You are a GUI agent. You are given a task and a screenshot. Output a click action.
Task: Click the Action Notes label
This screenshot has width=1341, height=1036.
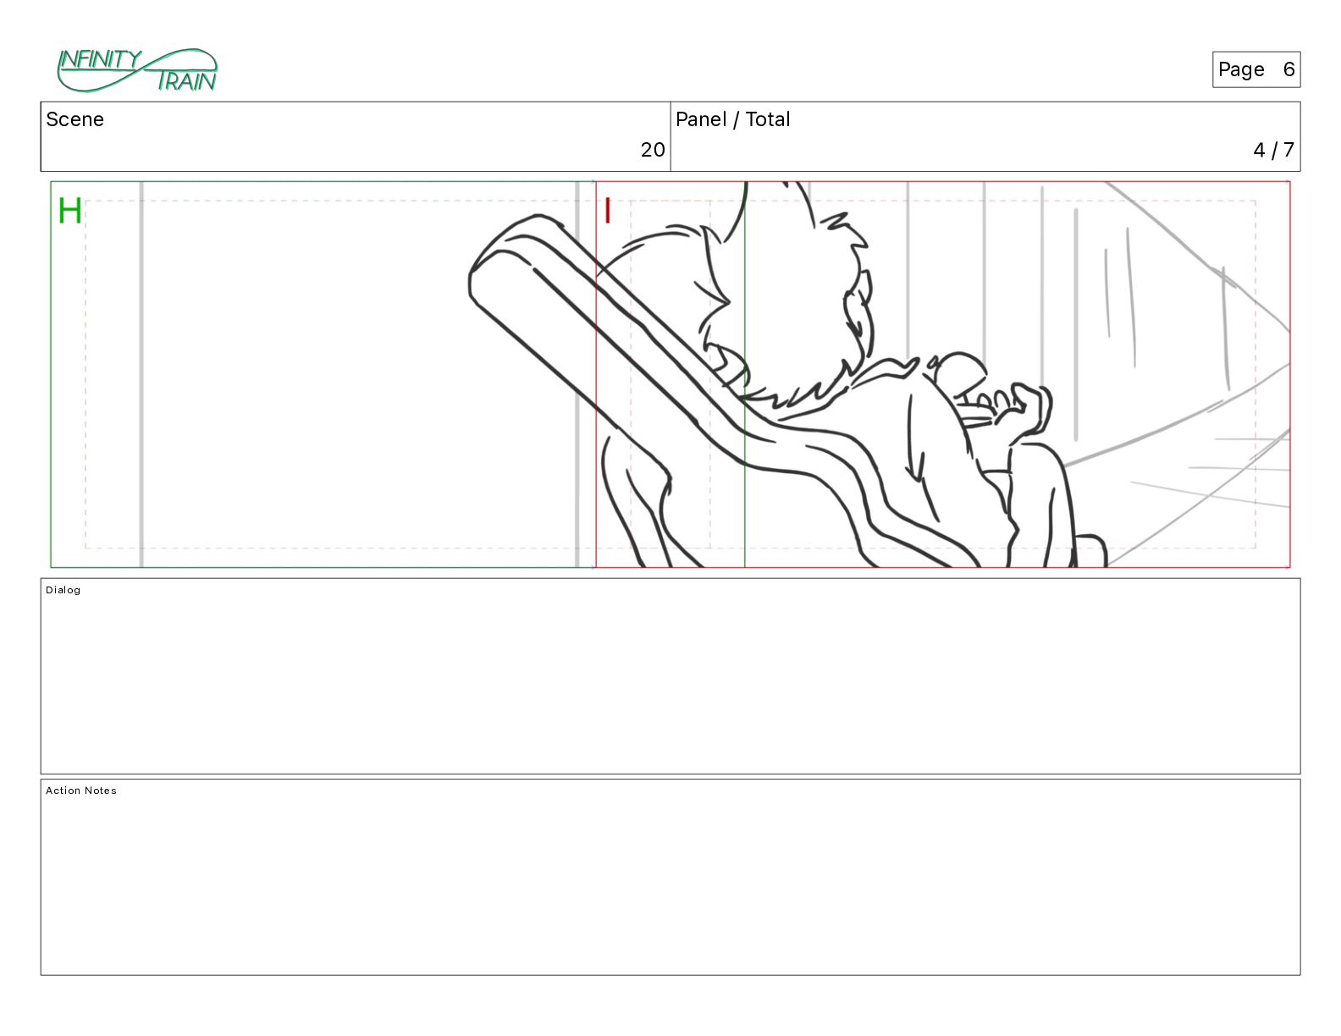(x=81, y=791)
